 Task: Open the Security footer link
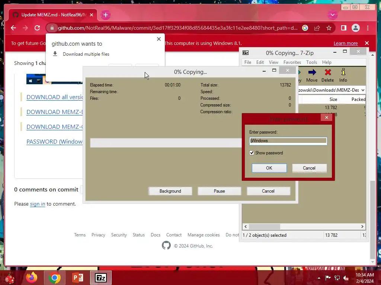(119, 235)
